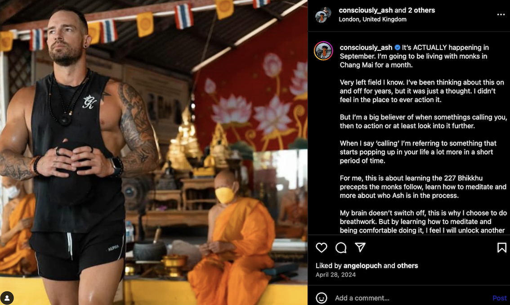Open the London, United Kingdom location link
This screenshot has height=305, width=510.
[372, 19]
